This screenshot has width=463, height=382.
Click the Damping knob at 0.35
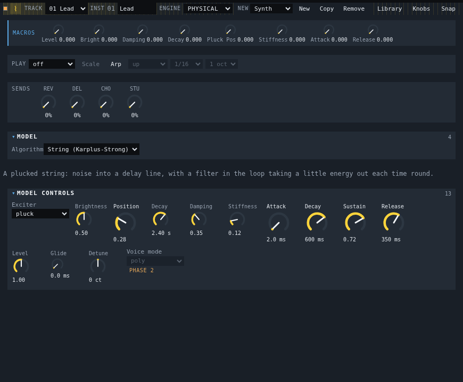coord(199,220)
